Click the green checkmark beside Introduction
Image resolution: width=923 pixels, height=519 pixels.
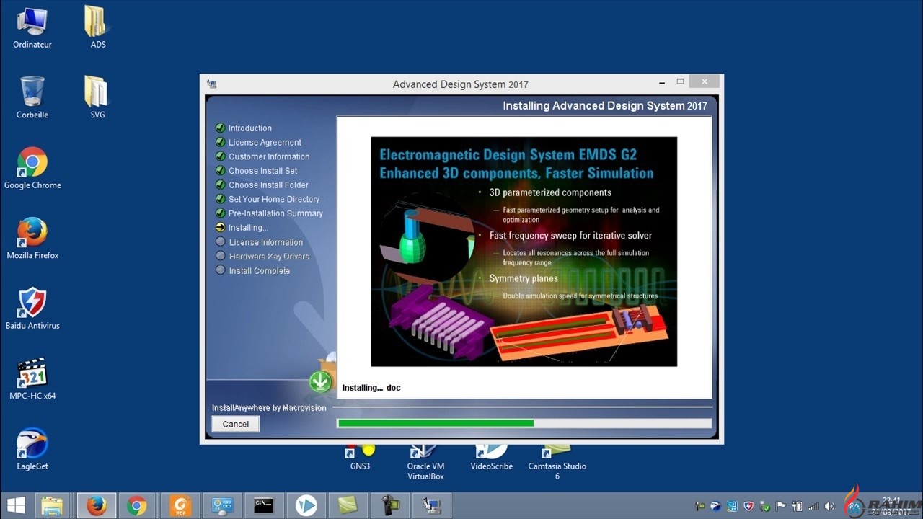[221, 128]
